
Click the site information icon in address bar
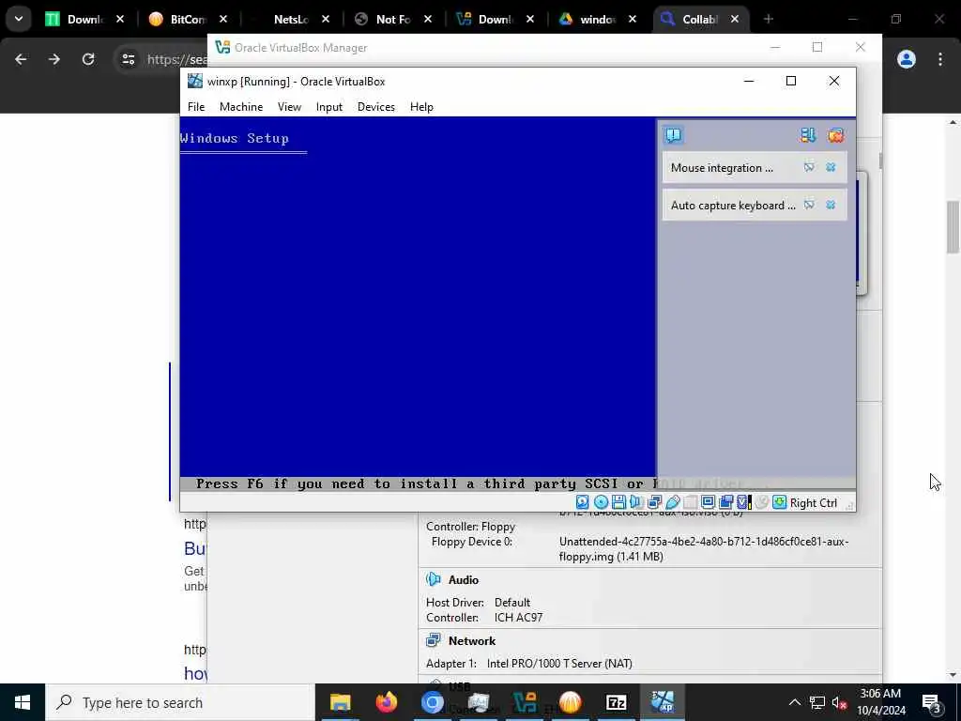coord(128,59)
